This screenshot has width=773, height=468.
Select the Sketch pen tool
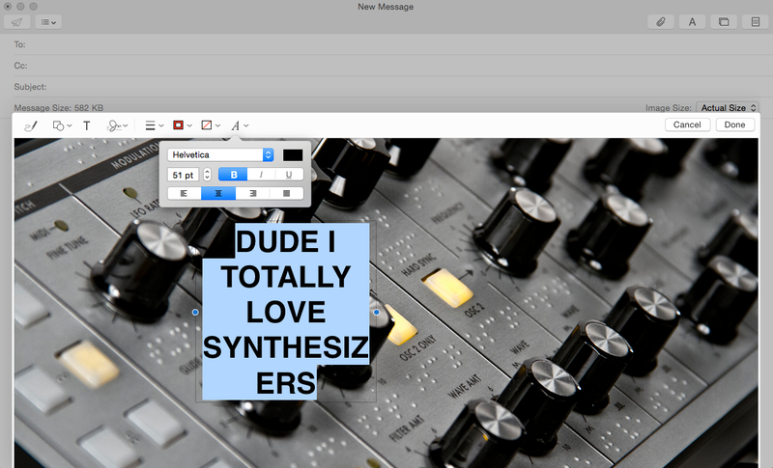coord(31,126)
